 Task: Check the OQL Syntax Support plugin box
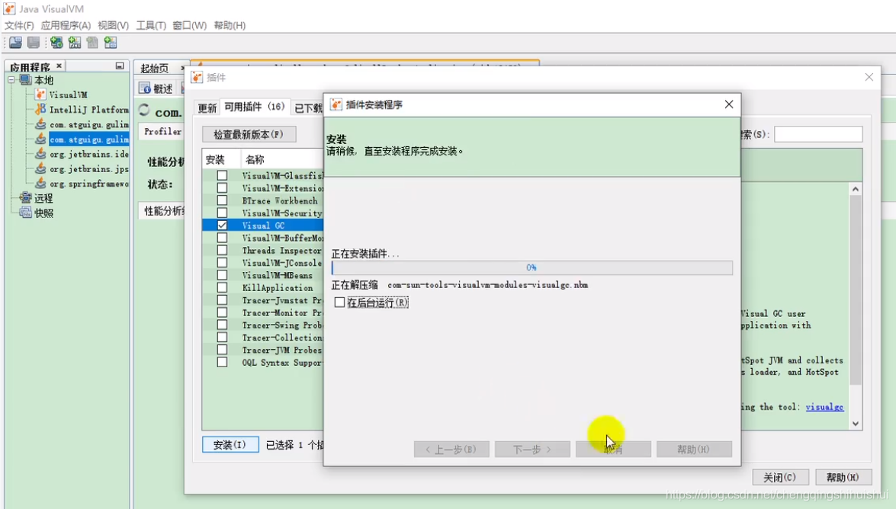click(223, 362)
